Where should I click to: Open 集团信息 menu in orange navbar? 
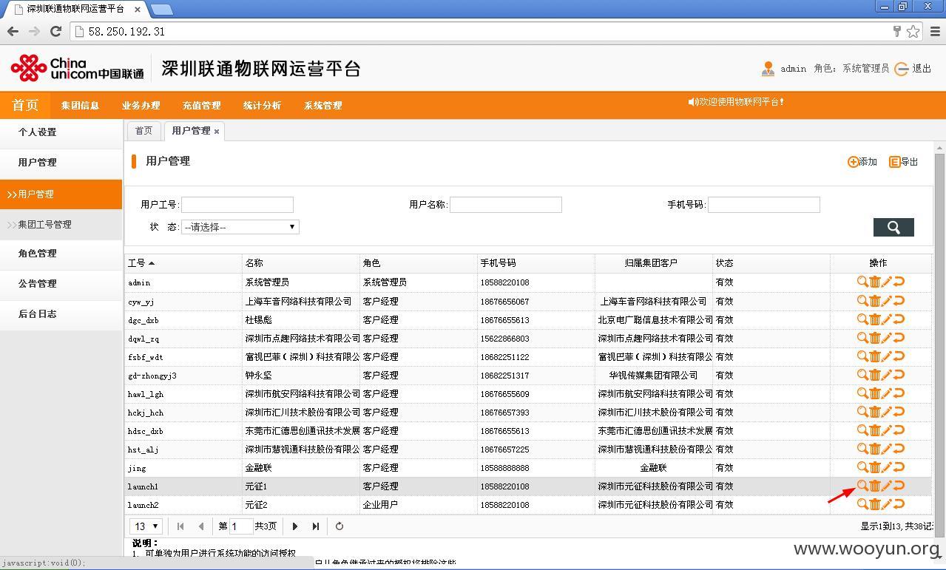tap(80, 105)
